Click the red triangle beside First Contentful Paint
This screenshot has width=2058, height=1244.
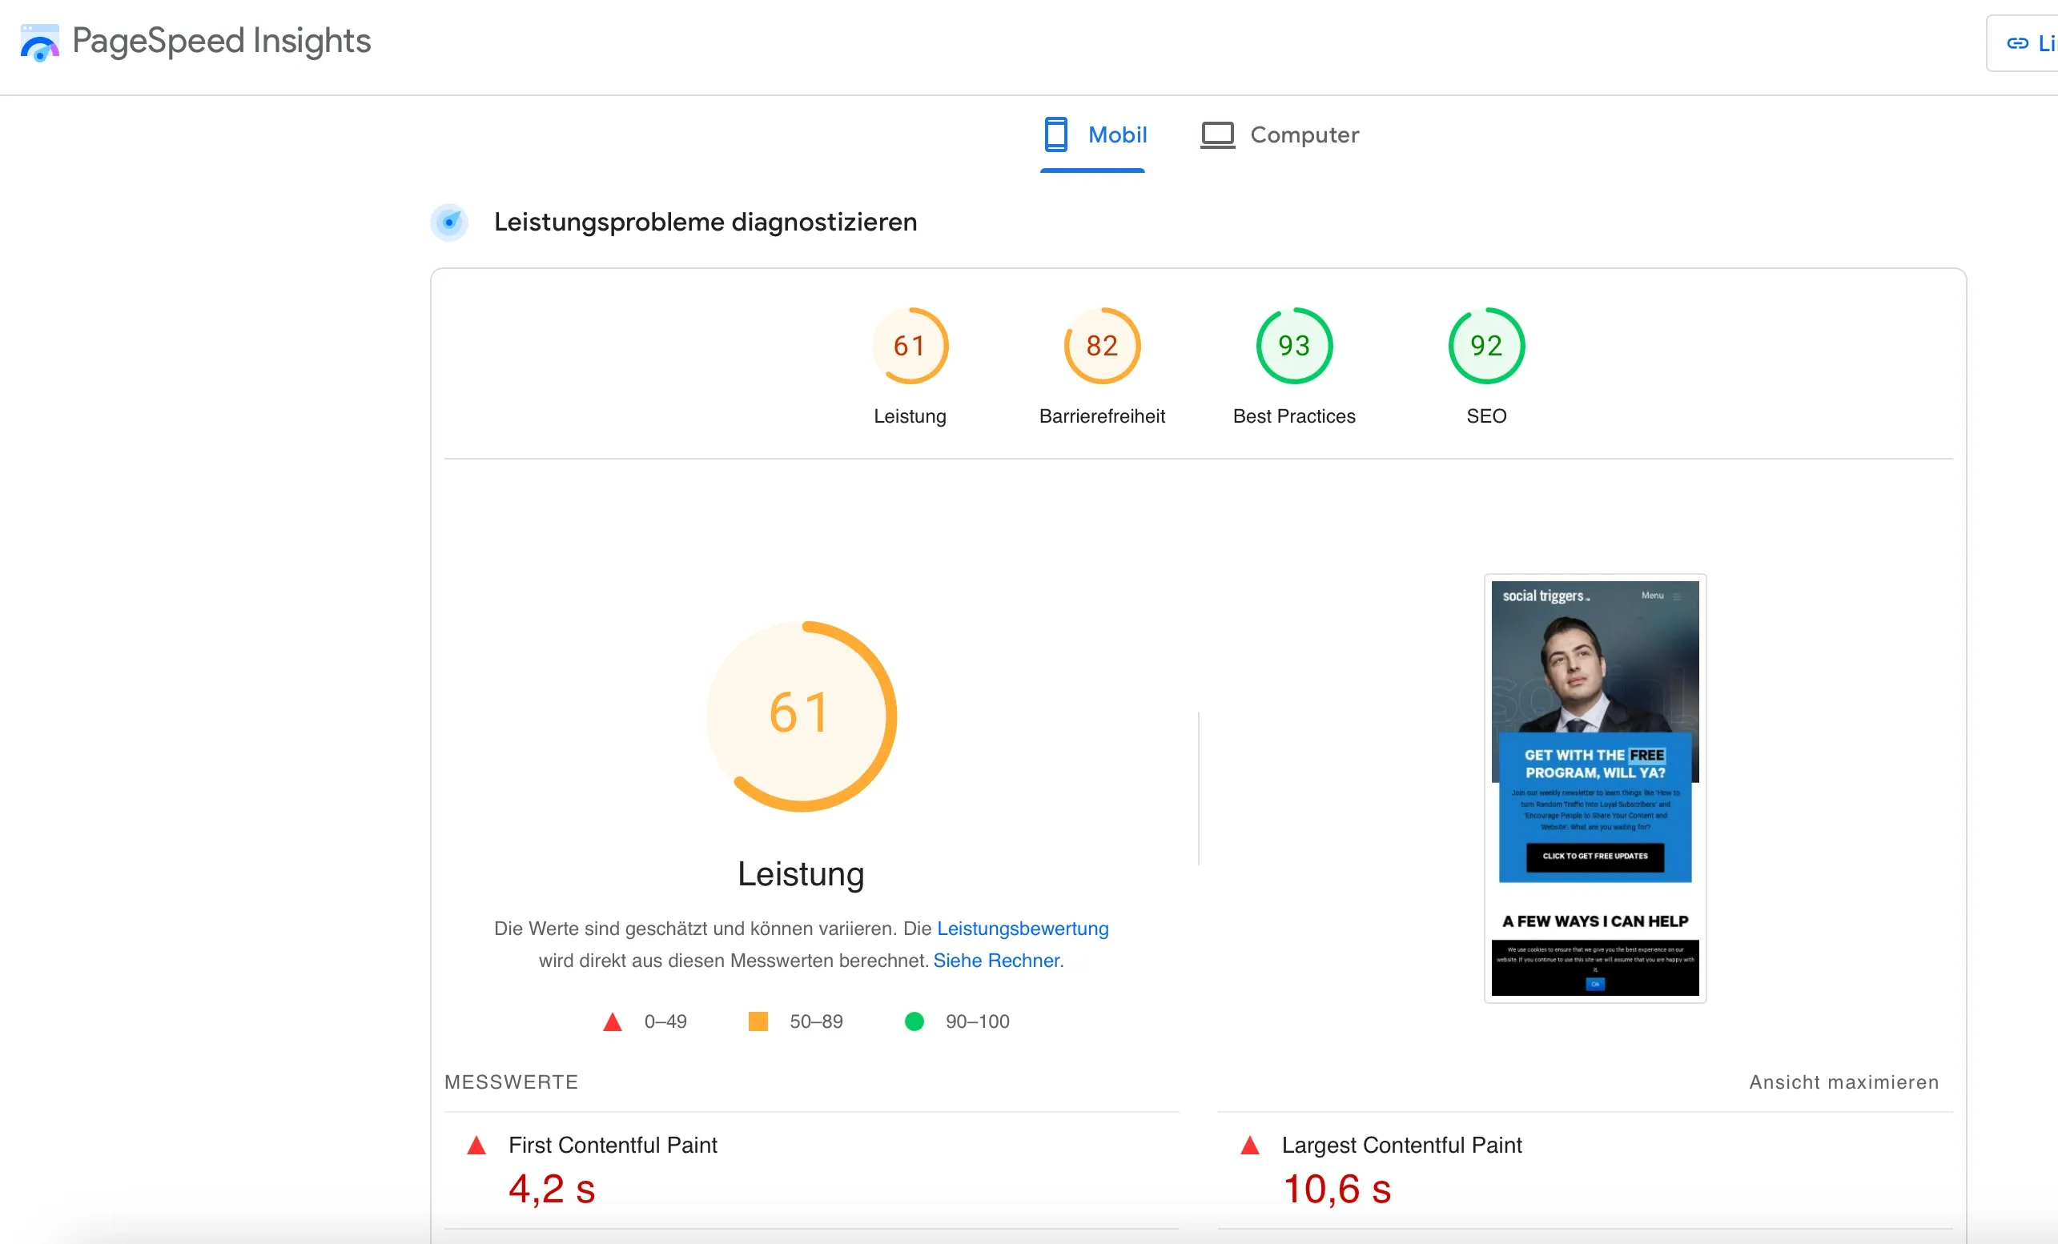coord(476,1145)
